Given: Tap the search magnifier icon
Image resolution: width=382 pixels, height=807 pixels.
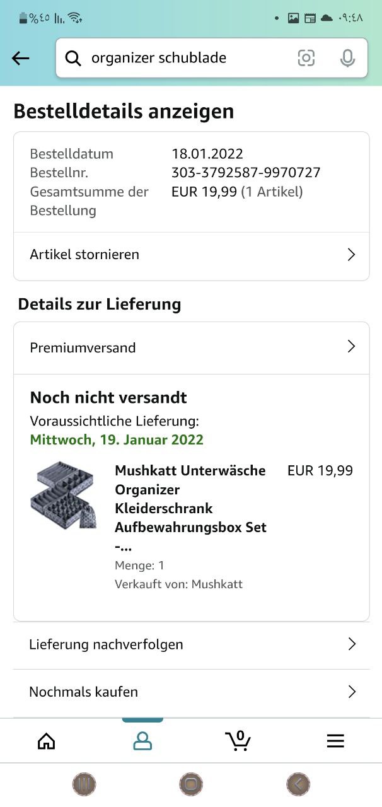Looking at the screenshot, I should (x=73, y=59).
